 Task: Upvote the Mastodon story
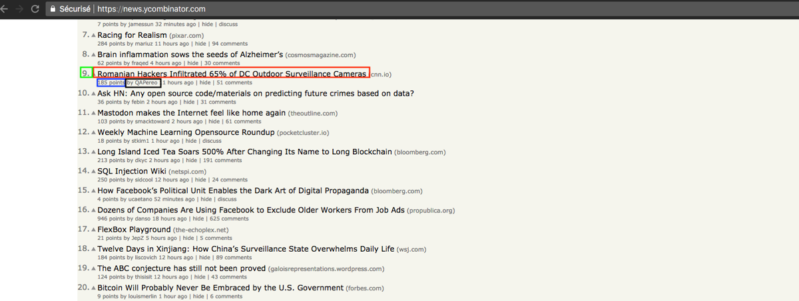(x=94, y=113)
